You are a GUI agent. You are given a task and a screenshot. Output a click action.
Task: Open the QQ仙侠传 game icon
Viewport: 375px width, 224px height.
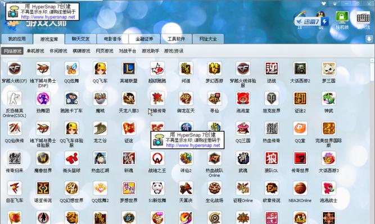[x=15, y=128]
